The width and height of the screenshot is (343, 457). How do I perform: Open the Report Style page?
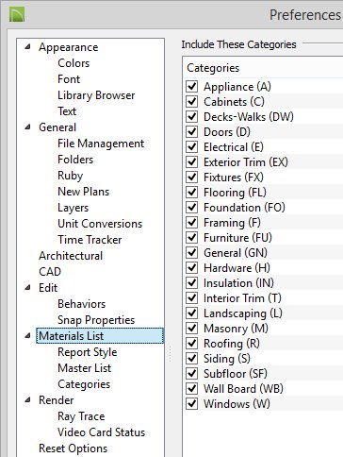pos(88,352)
